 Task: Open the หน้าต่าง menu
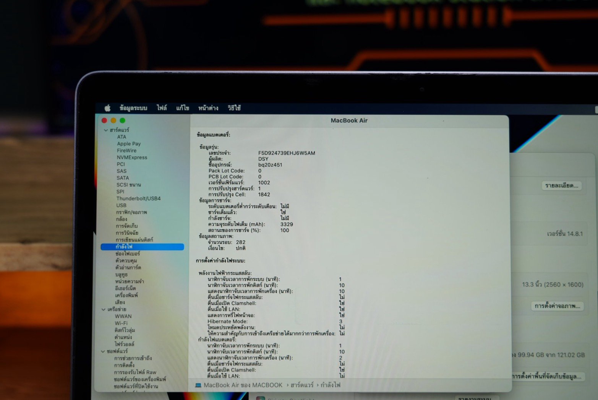[x=208, y=108]
